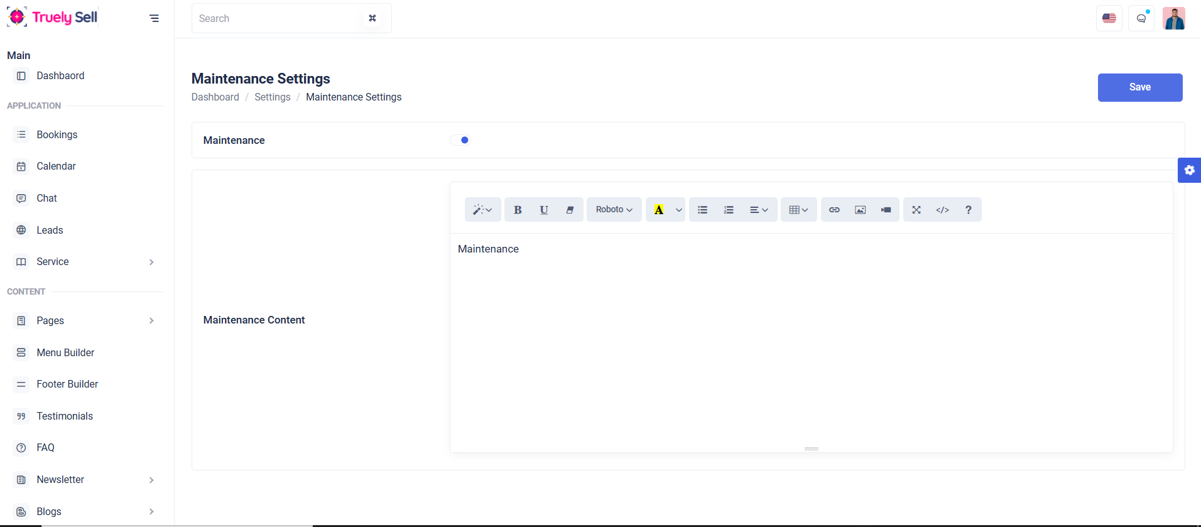Open editor fullscreen mode
The width and height of the screenshot is (1201, 527).
[916, 210]
